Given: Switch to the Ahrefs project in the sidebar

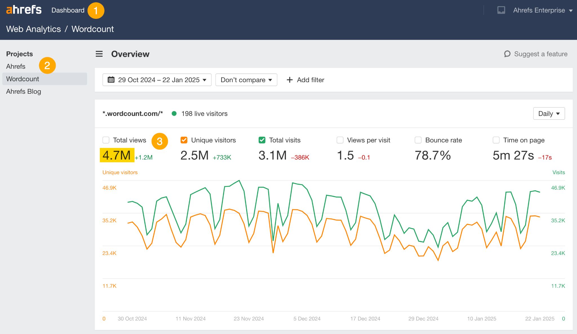Looking at the screenshot, I should (x=16, y=66).
